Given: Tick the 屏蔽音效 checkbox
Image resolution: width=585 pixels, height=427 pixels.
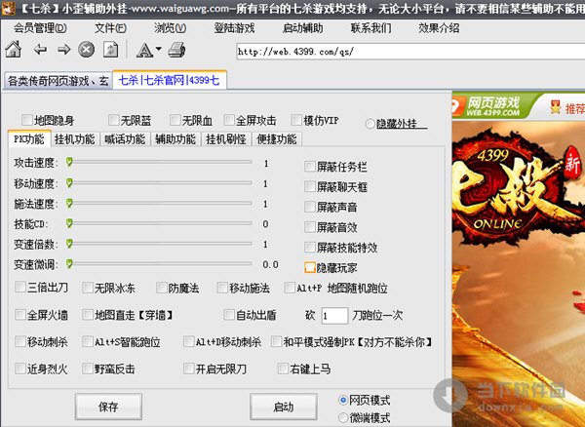Looking at the screenshot, I should point(310,227).
